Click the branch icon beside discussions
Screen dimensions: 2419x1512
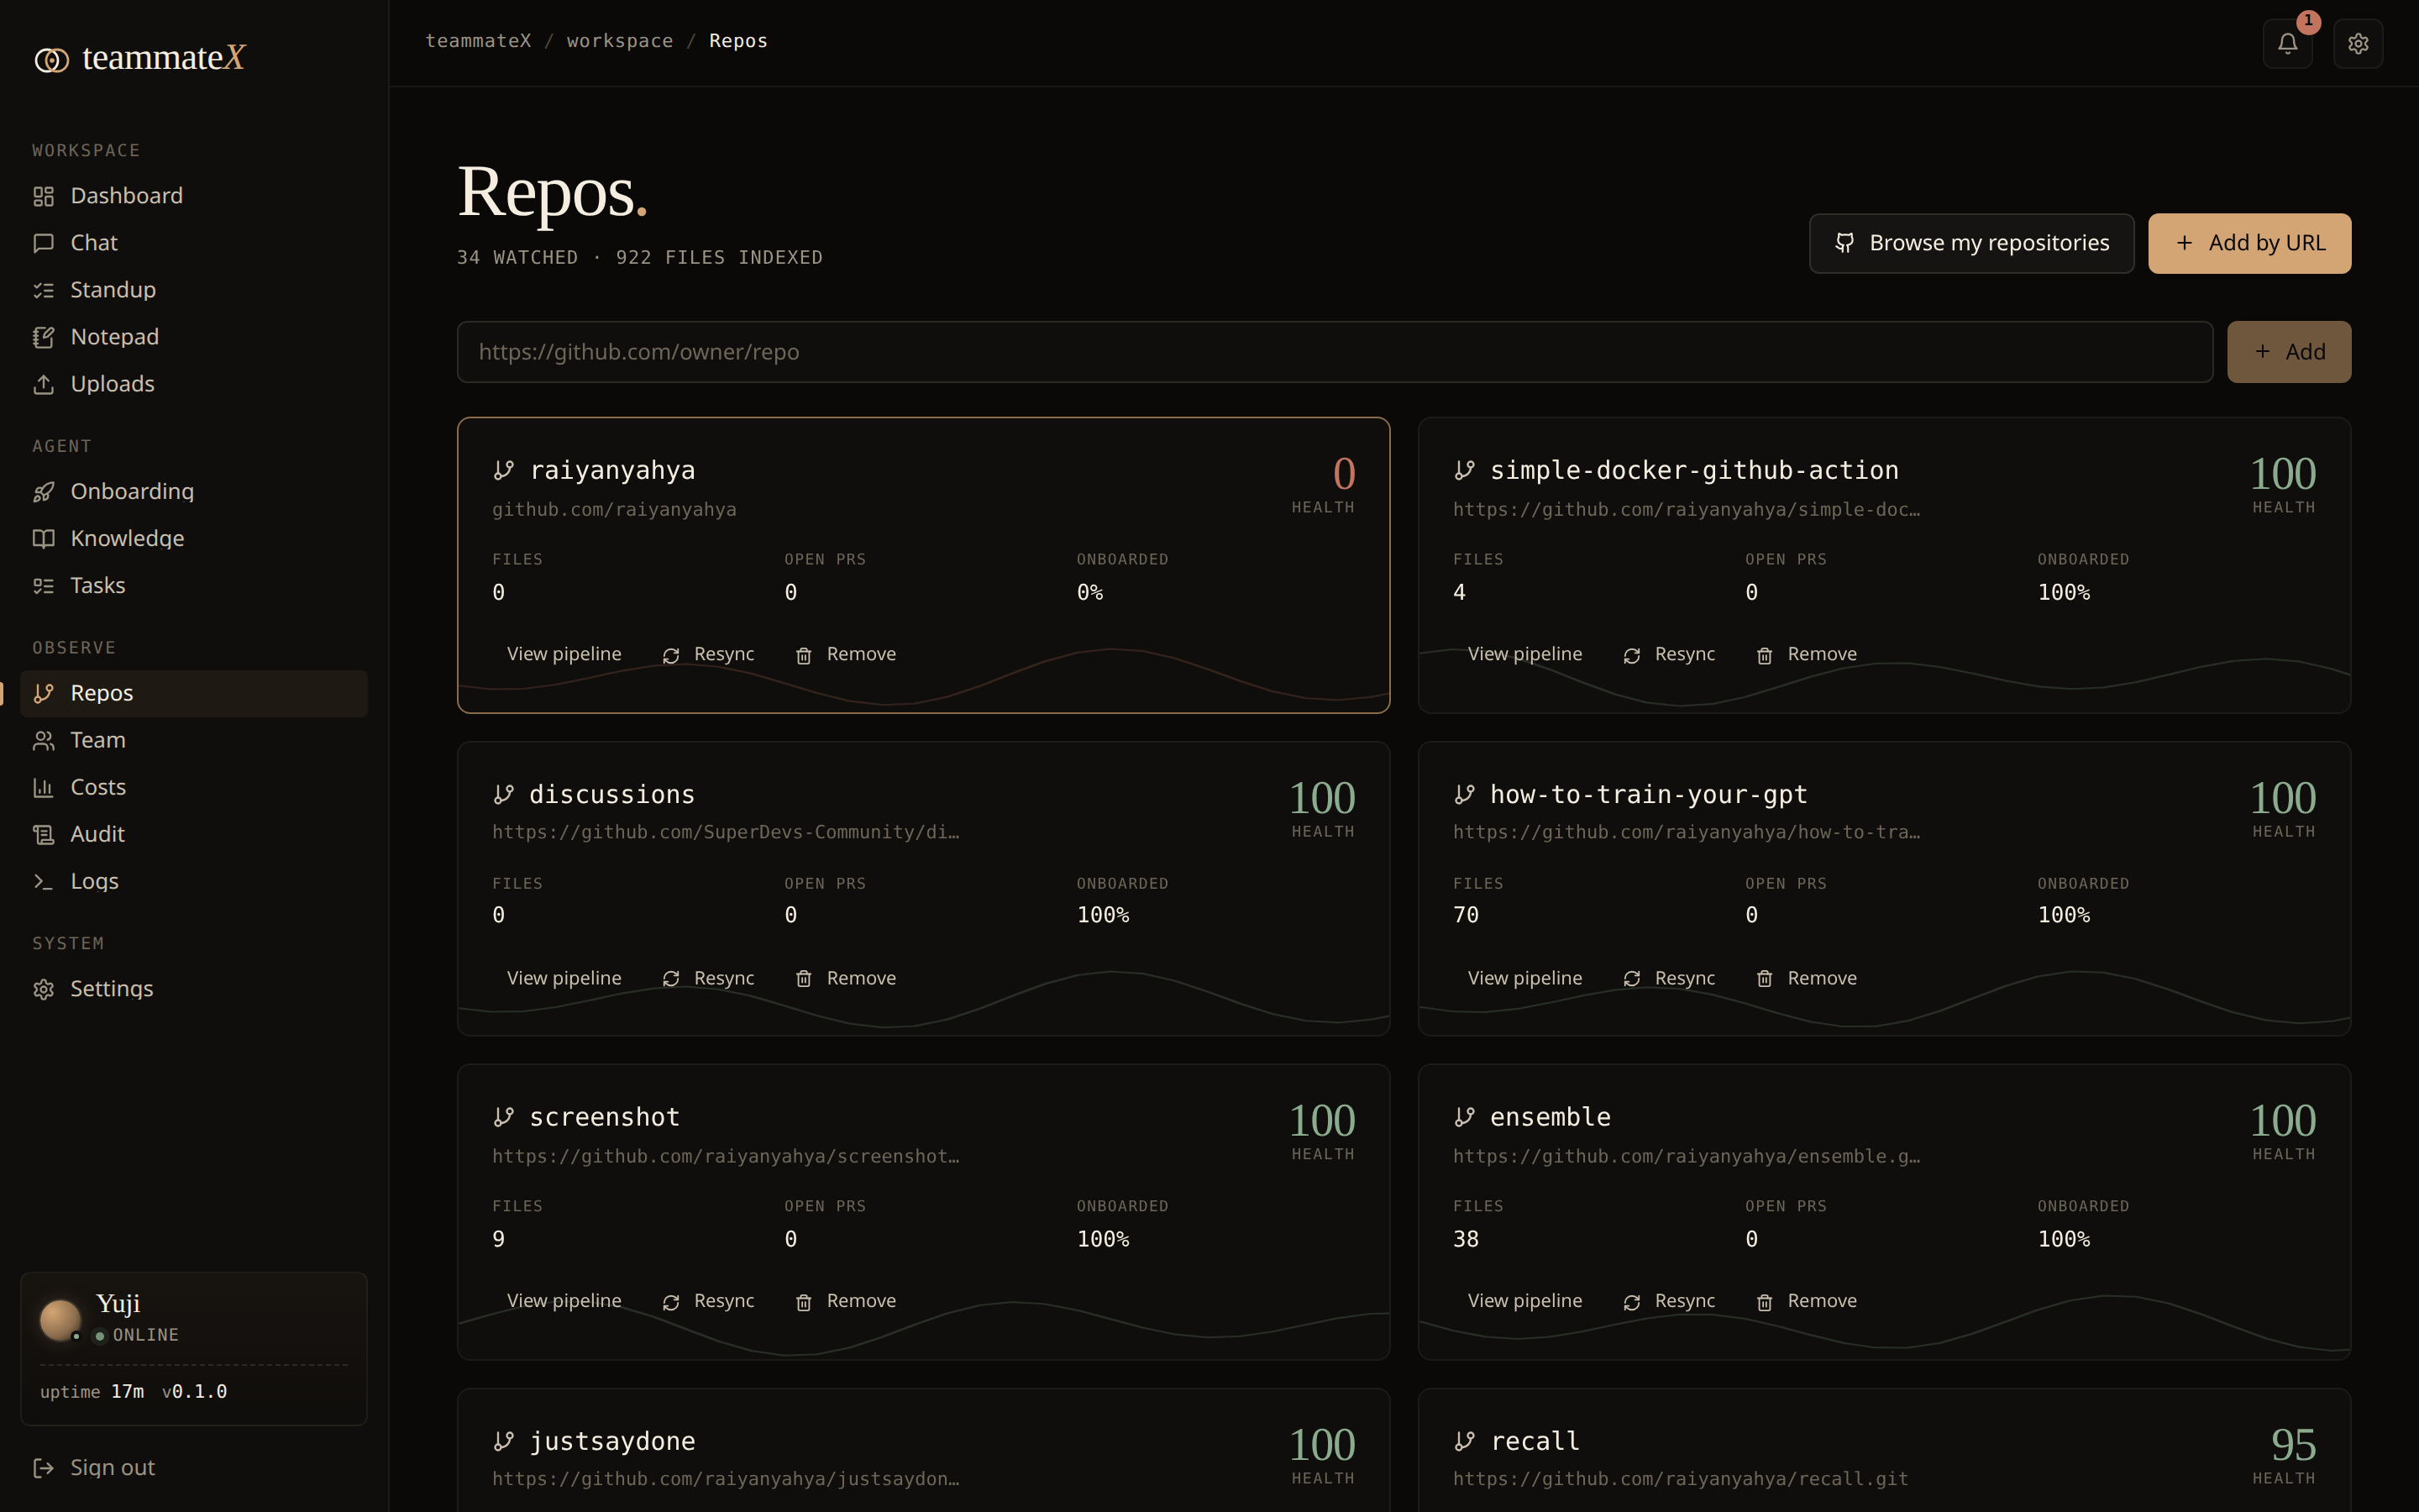(x=504, y=794)
